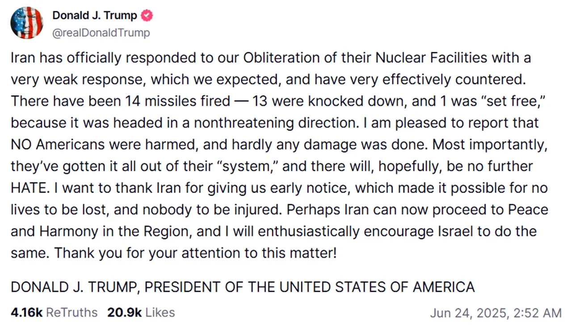Click the "Donald J. Trump" display name
Screen dimensions: 572x328
[x=95, y=16]
